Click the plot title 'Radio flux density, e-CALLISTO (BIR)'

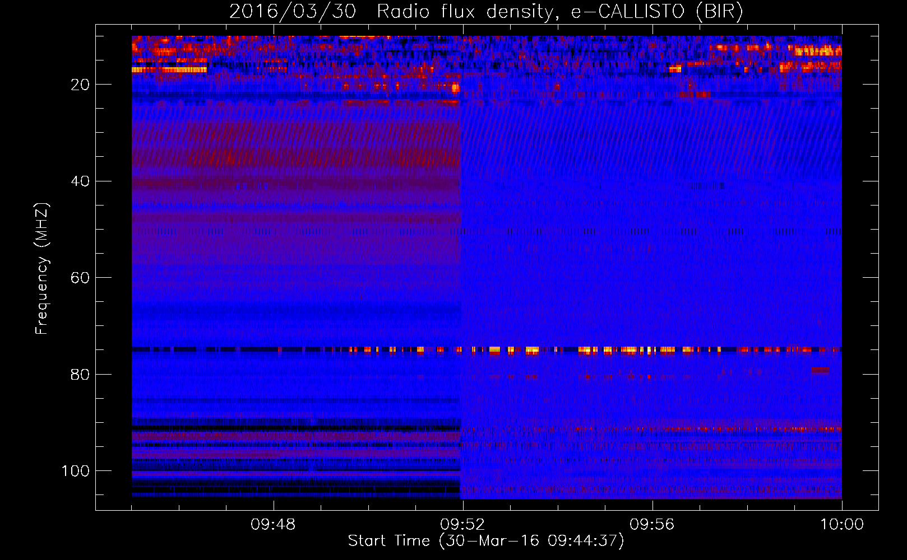point(560,12)
